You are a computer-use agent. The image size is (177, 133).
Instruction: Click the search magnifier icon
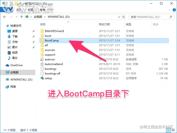(x=171, y=17)
